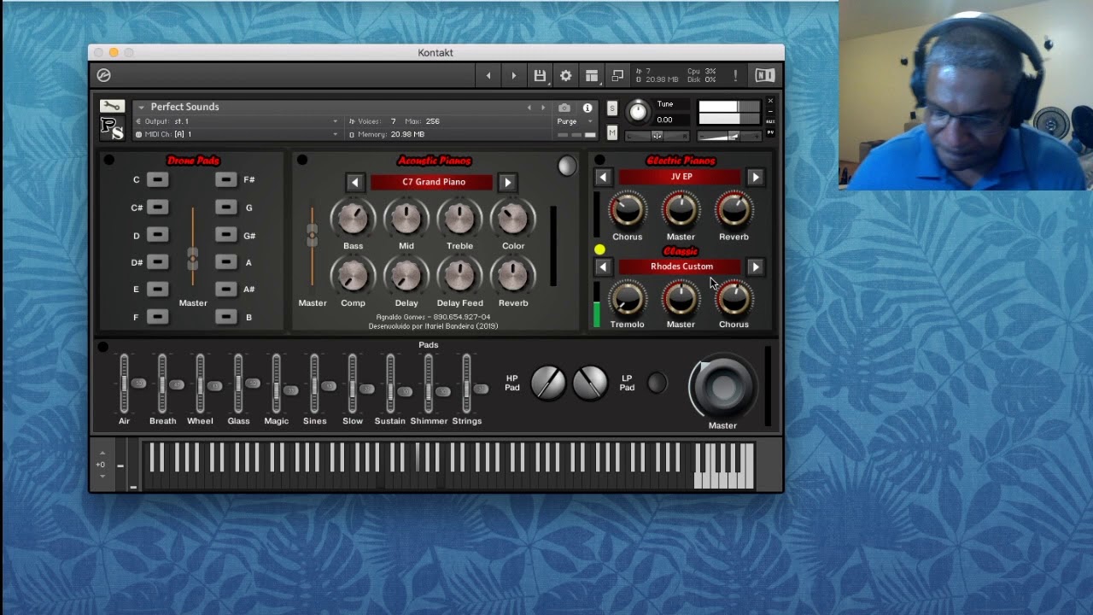Select next classic preset after Rhodes Custom
Viewport: 1093px width, 615px height.
(x=755, y=266)
